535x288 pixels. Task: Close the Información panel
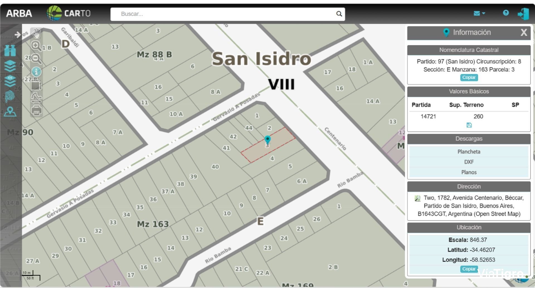tap(524, 33)
